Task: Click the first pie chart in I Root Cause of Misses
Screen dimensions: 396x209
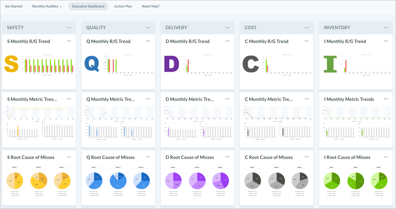Action: [x=332, y=180]
